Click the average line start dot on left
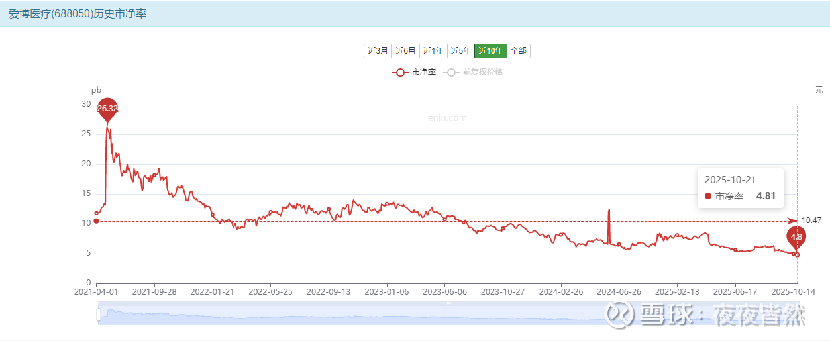The height and width of the screenshot is (341, 830). tap(97, 220)
